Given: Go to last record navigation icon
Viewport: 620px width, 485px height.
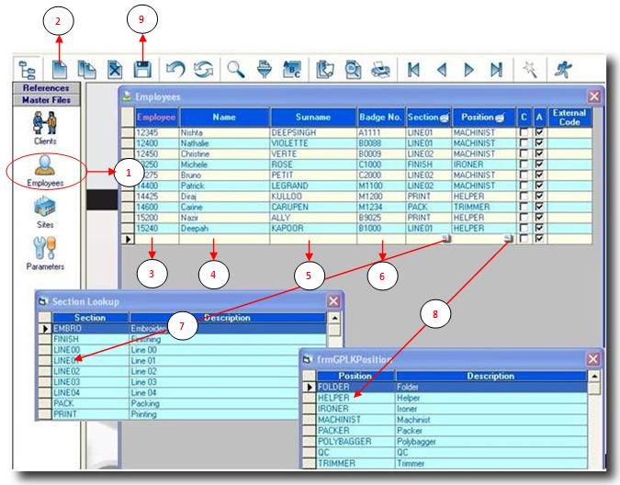Looking at the screenshot, I should pyautogui.click(x=496, y=69).
